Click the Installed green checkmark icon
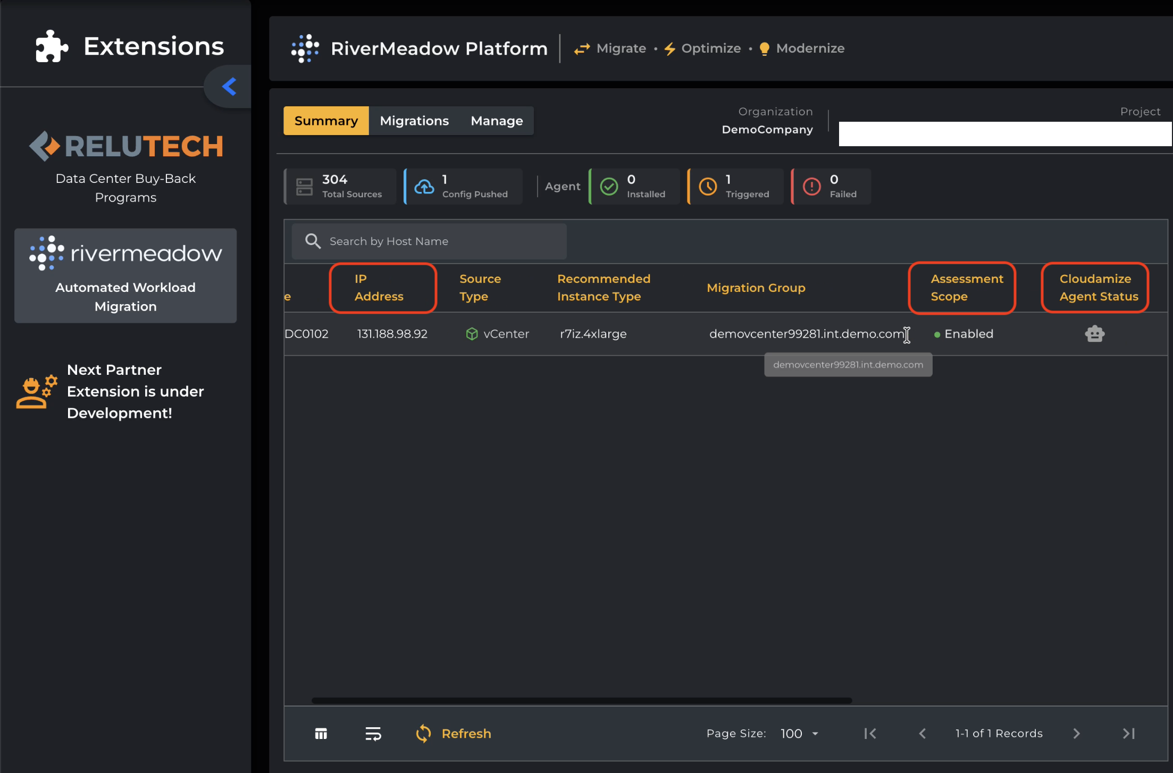 pyautogui.click(x=609, y=187)
